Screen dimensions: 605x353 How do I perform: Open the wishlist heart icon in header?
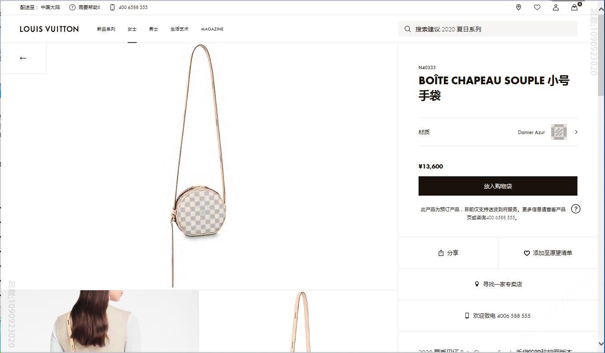537,7
